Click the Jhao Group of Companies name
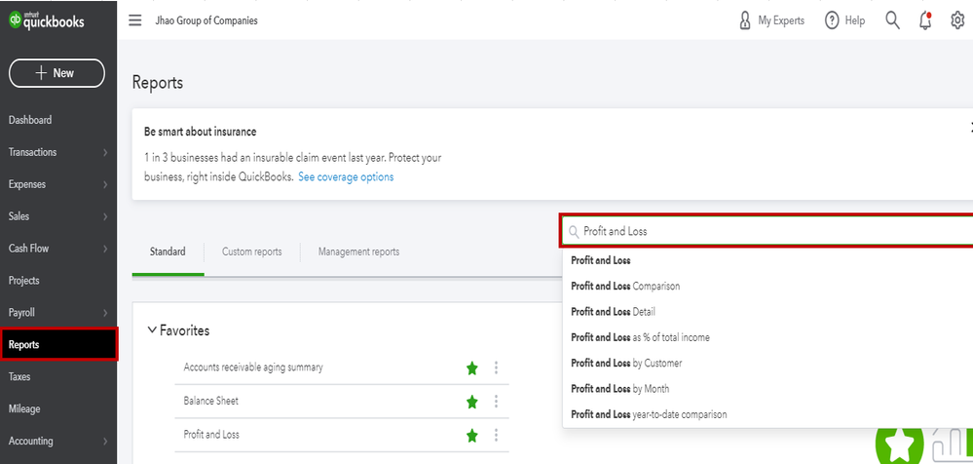Image resolution: width=973 pixels, height=464 pixels. point(206,20)
